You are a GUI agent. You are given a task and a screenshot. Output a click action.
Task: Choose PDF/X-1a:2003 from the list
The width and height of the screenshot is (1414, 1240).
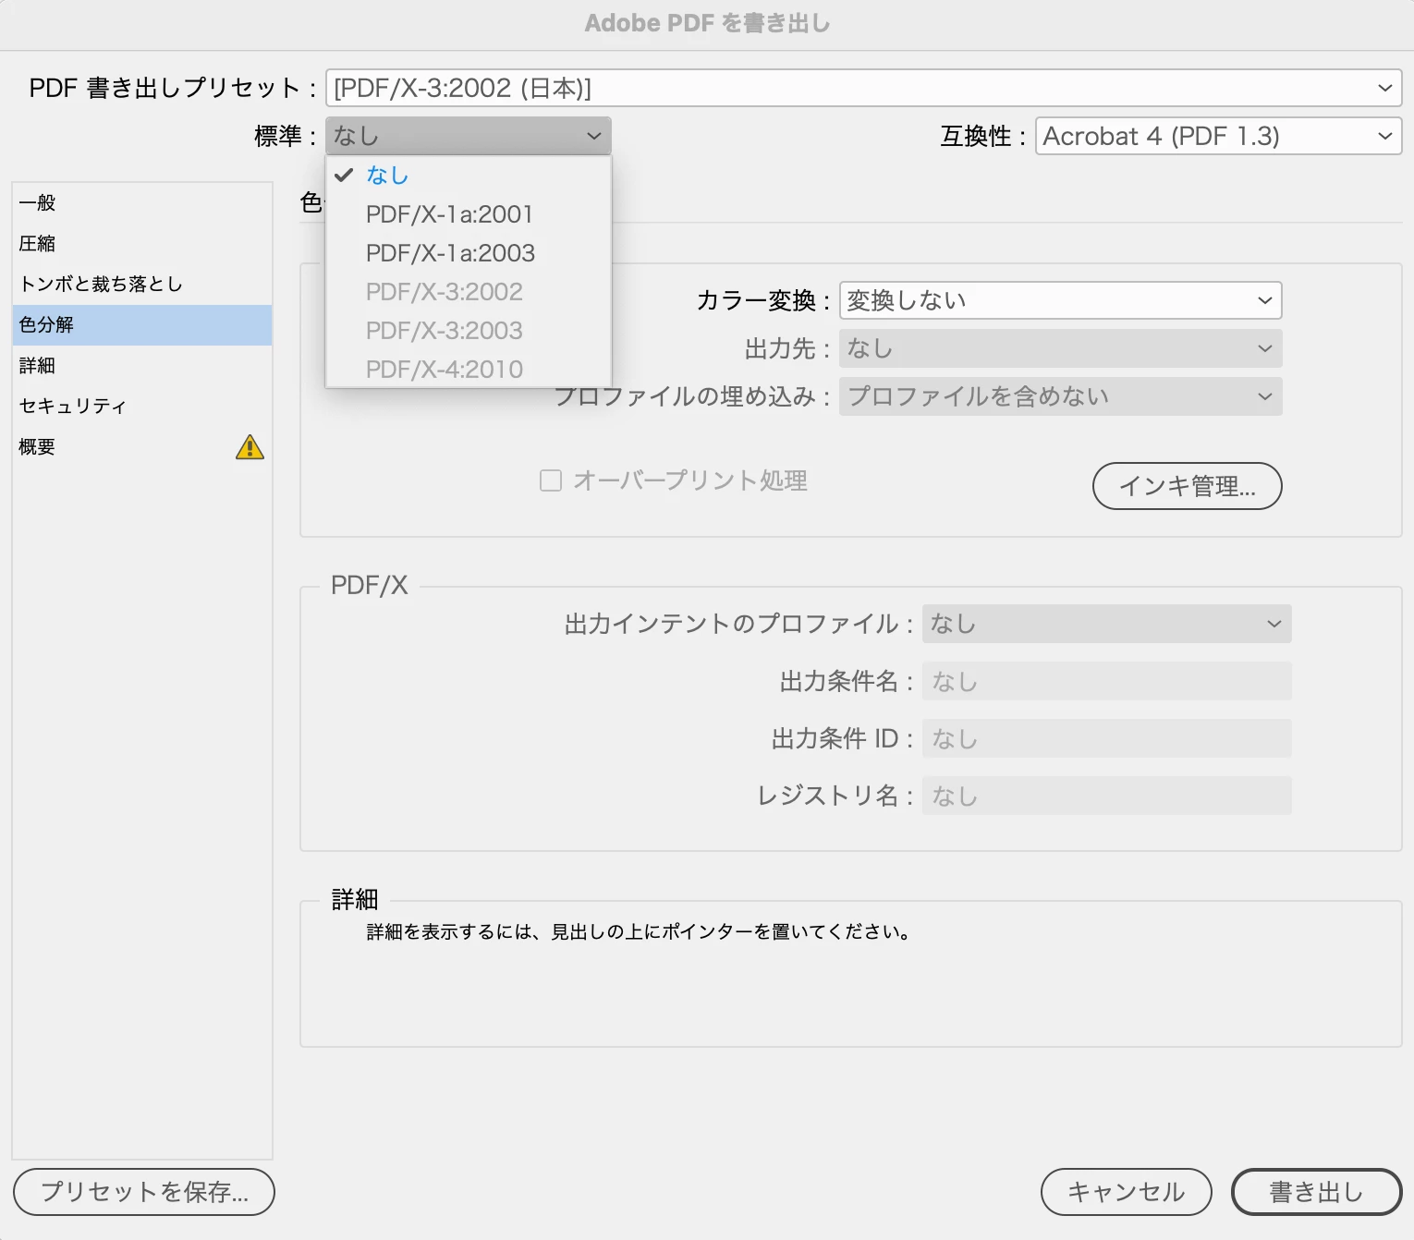click(x=469, y=253)
